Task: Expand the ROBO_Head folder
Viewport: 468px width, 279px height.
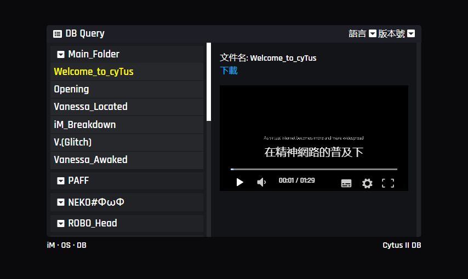Action: [x=61, y=223]
